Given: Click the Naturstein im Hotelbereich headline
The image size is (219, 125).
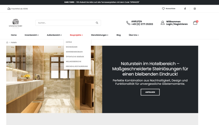Looking at the screenshot, I should point(150,69).
